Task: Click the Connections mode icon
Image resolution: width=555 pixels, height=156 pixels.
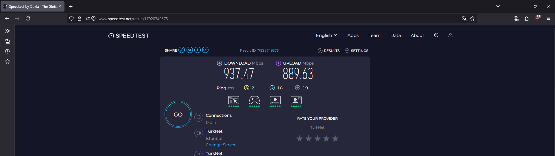Action: (198, 117)
